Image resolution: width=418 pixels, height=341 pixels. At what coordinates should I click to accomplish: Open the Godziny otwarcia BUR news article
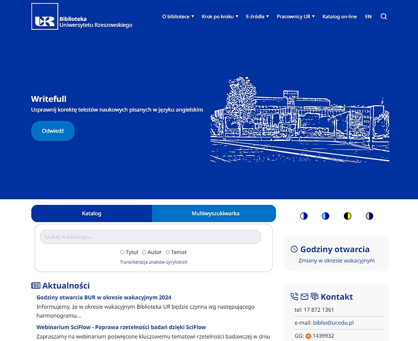[104, 297]
